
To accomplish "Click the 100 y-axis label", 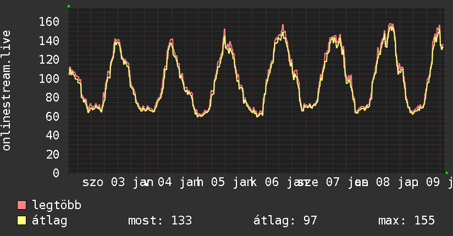I will tap(49, 78).
